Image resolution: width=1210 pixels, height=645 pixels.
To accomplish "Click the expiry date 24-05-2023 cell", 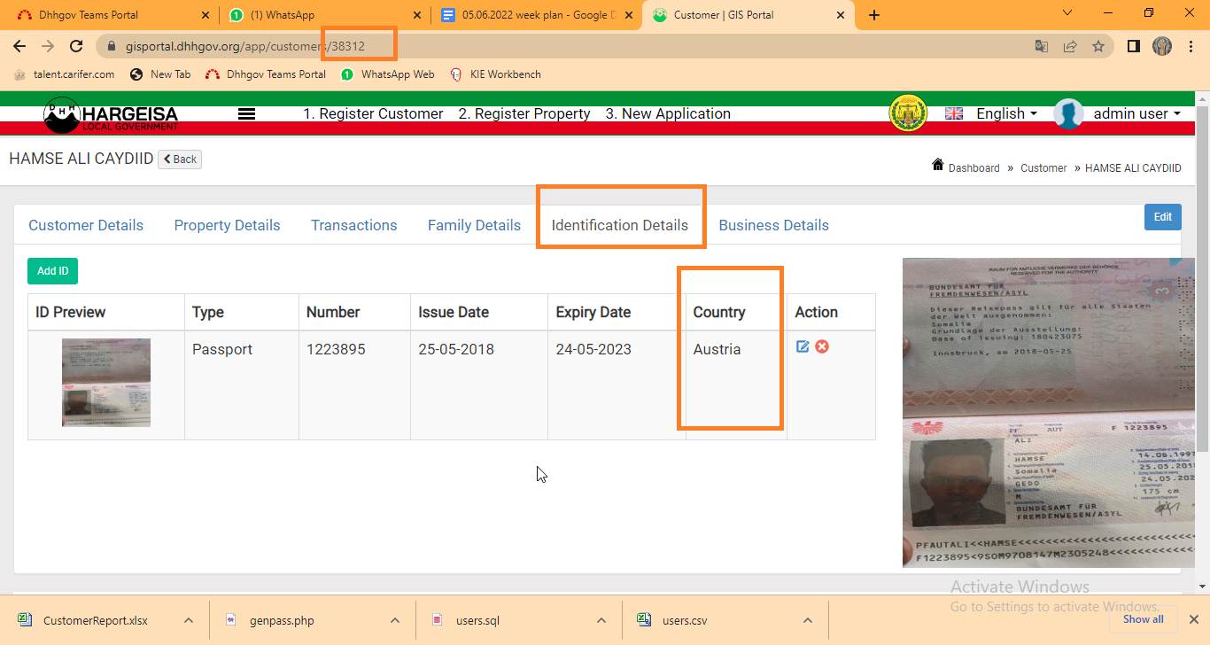I will pyautogui.click(x=617, y=385).
